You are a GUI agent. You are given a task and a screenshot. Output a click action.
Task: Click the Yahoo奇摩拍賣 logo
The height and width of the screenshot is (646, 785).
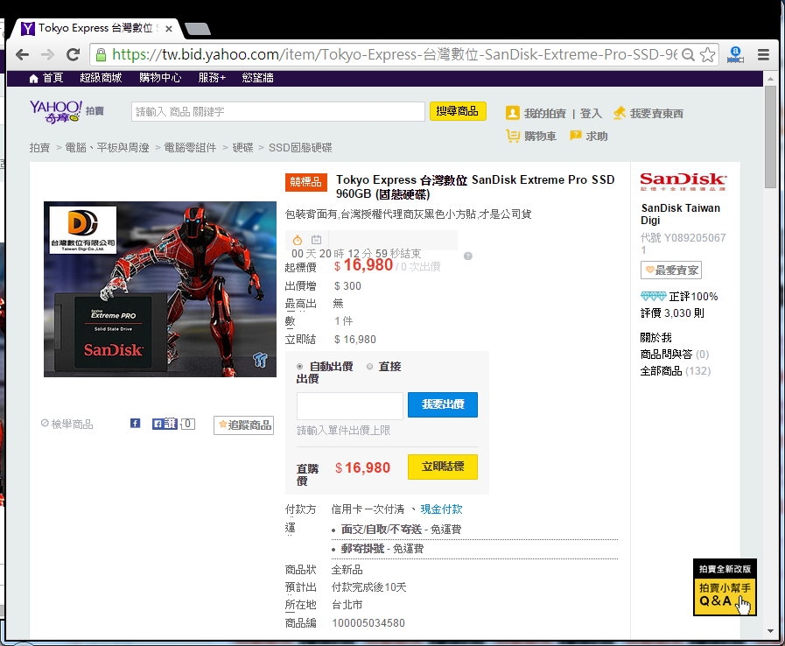pyautogui.click(x=67, y=111)
